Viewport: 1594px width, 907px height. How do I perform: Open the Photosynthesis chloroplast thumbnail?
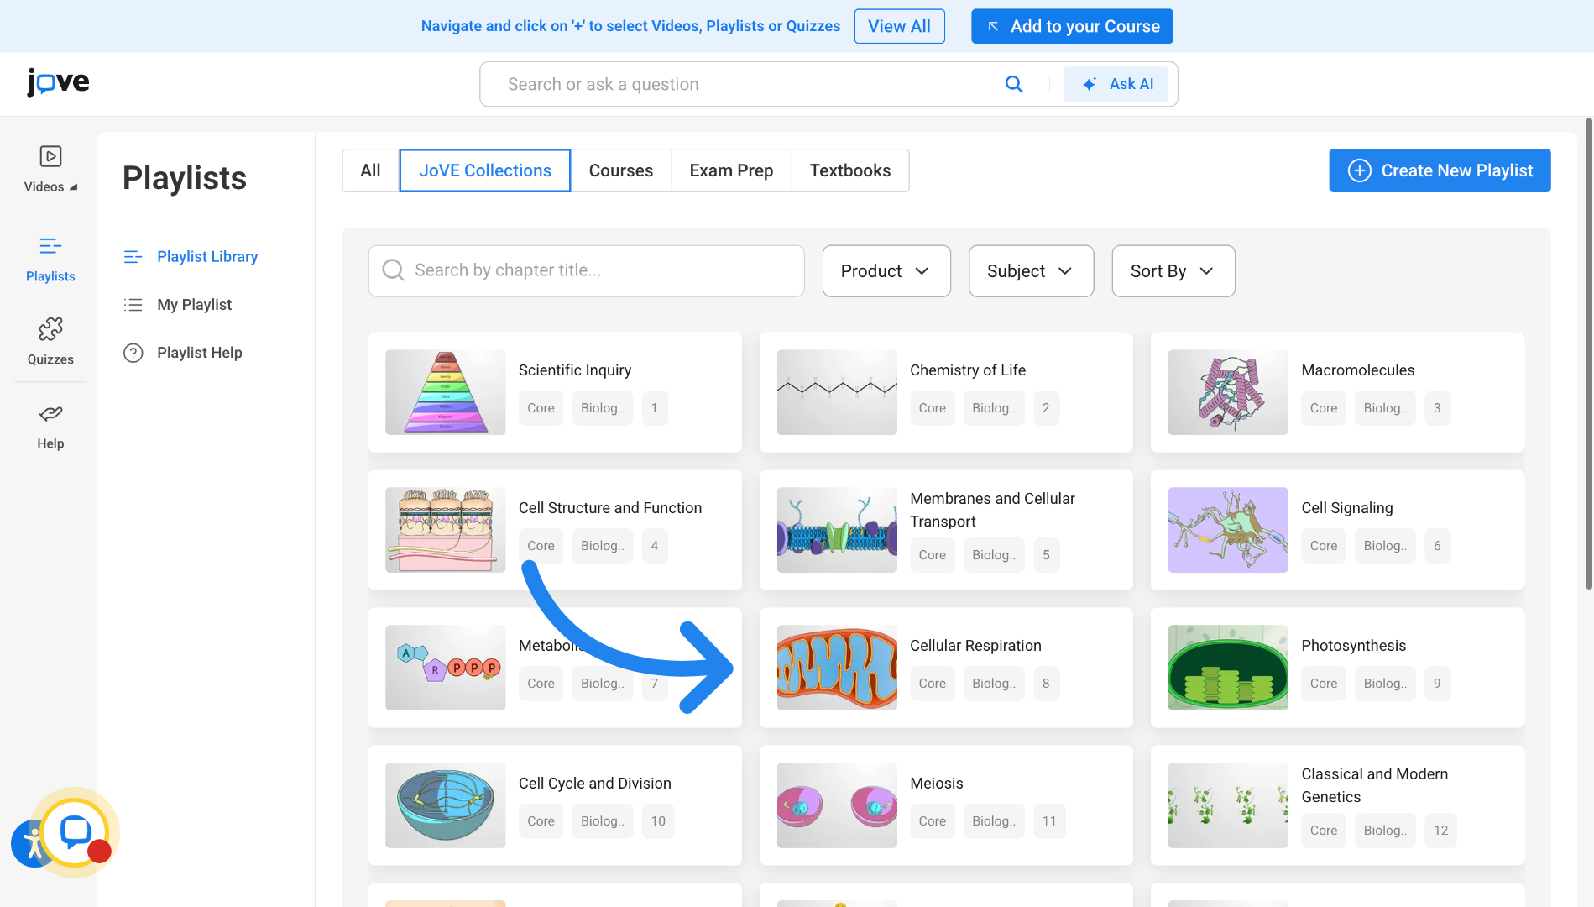(1228, 668)
